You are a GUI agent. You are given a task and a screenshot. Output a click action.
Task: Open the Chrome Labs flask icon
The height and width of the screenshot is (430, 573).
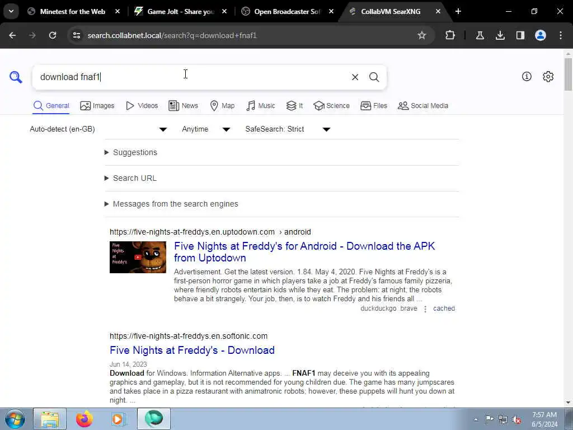click(480, 35)
